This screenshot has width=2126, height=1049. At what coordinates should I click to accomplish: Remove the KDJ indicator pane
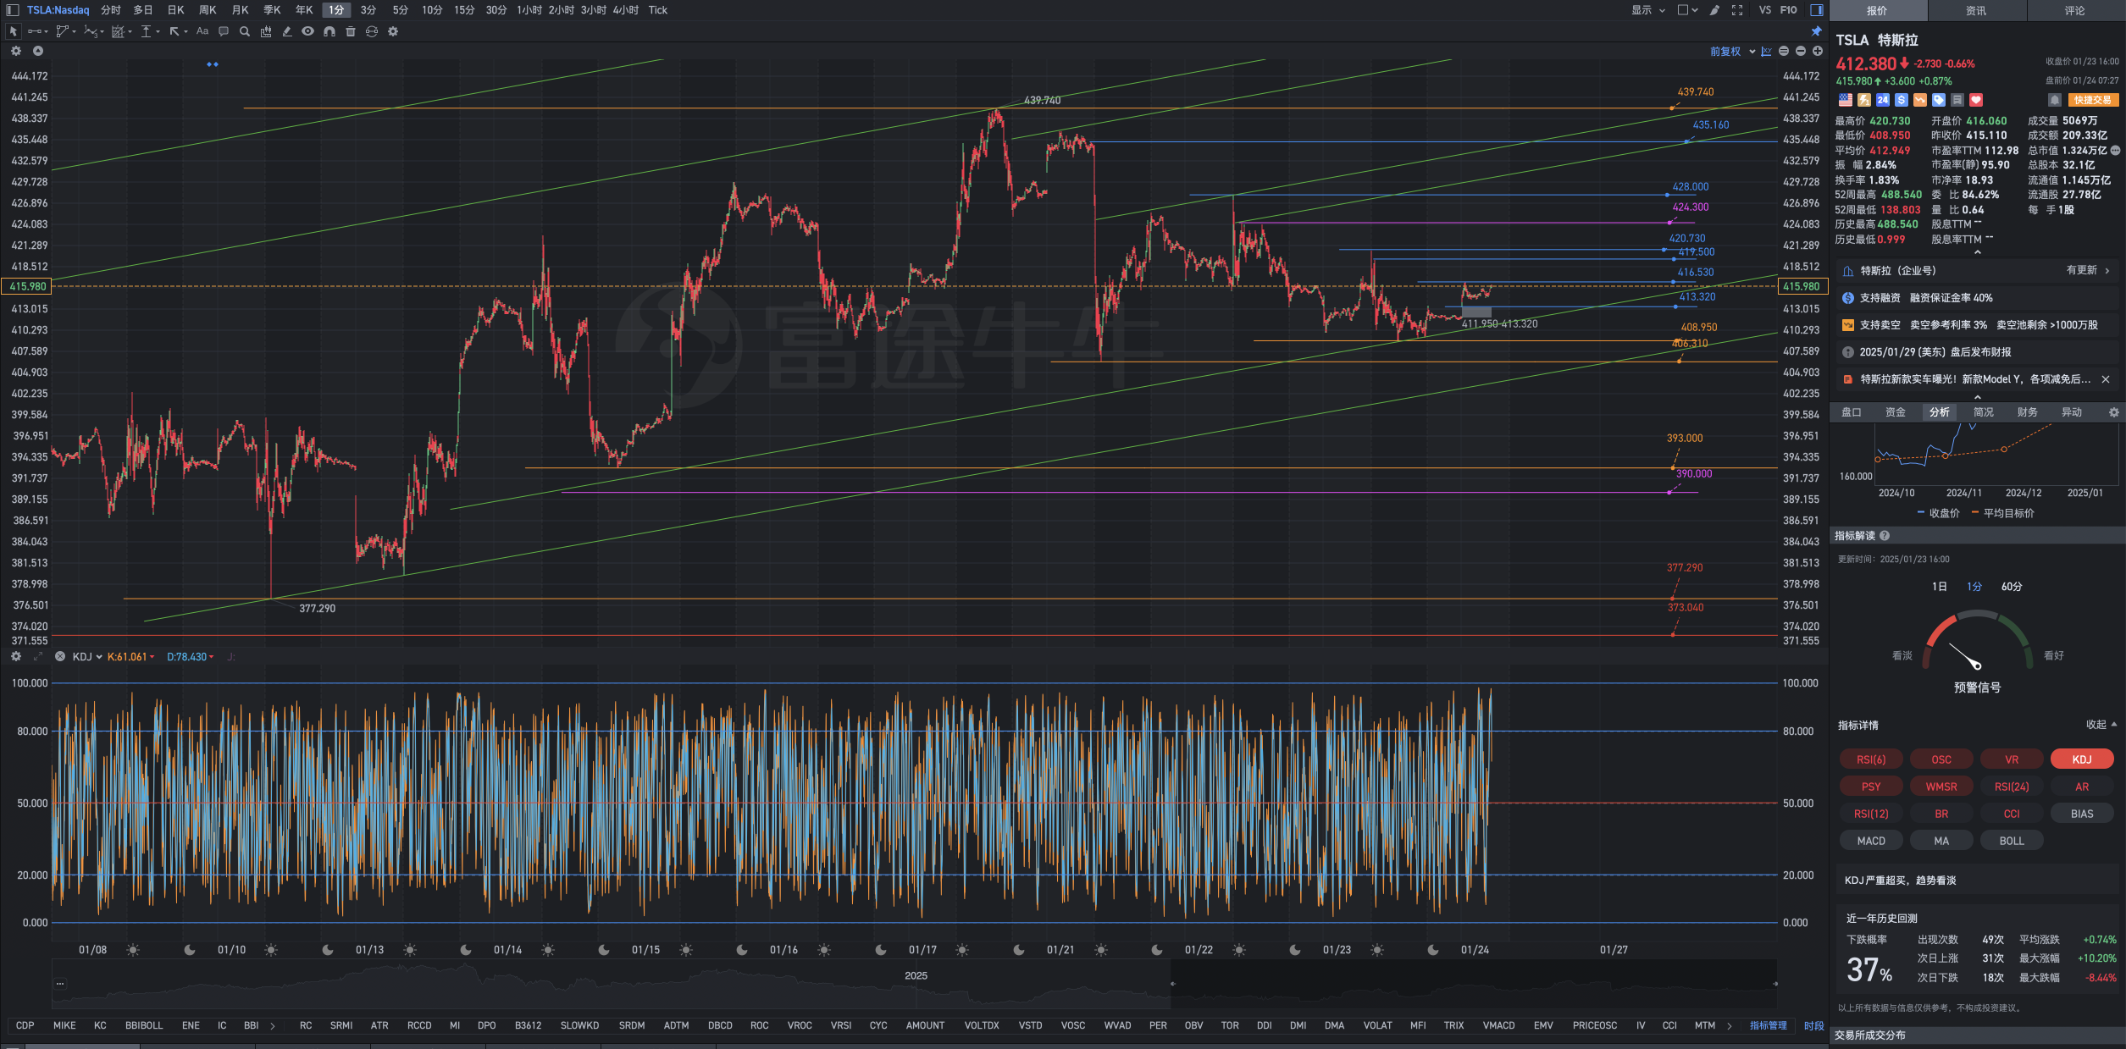pyautogui.click(x=60, y=657)
